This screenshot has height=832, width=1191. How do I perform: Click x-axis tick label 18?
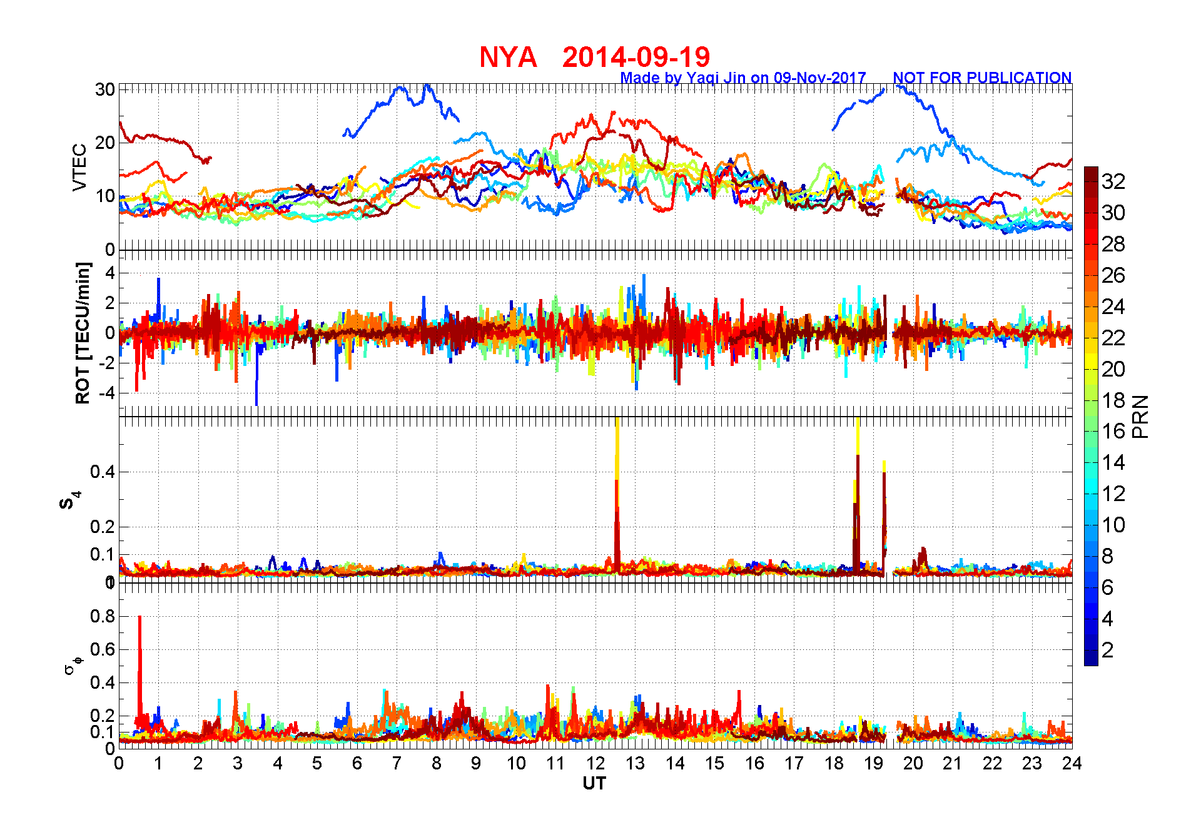pos(834,763)
